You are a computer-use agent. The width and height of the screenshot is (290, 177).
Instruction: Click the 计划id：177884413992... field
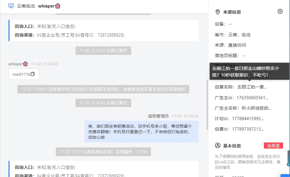pyautogui.click(x=239, y=119)
